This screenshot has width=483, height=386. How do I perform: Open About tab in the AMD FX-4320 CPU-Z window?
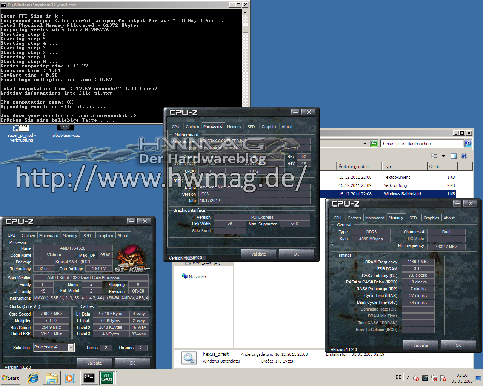[123, 236]
